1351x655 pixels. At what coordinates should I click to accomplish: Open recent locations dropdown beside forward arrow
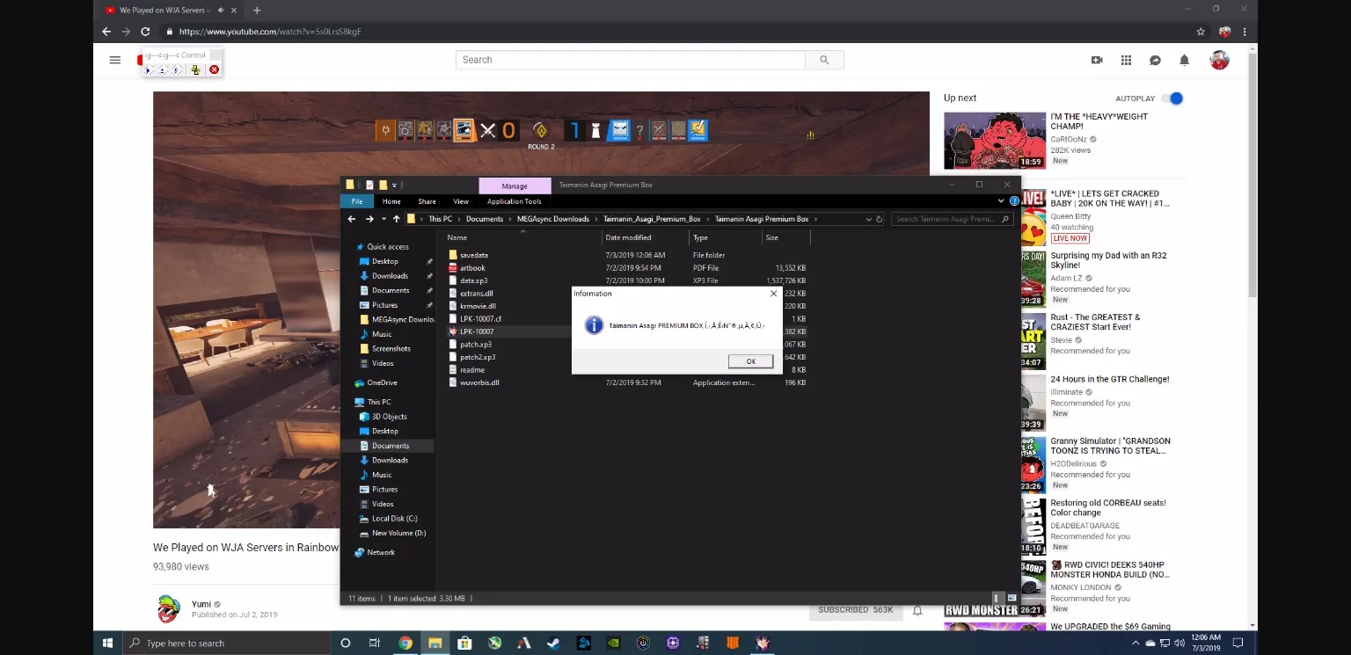click(383, 219)
